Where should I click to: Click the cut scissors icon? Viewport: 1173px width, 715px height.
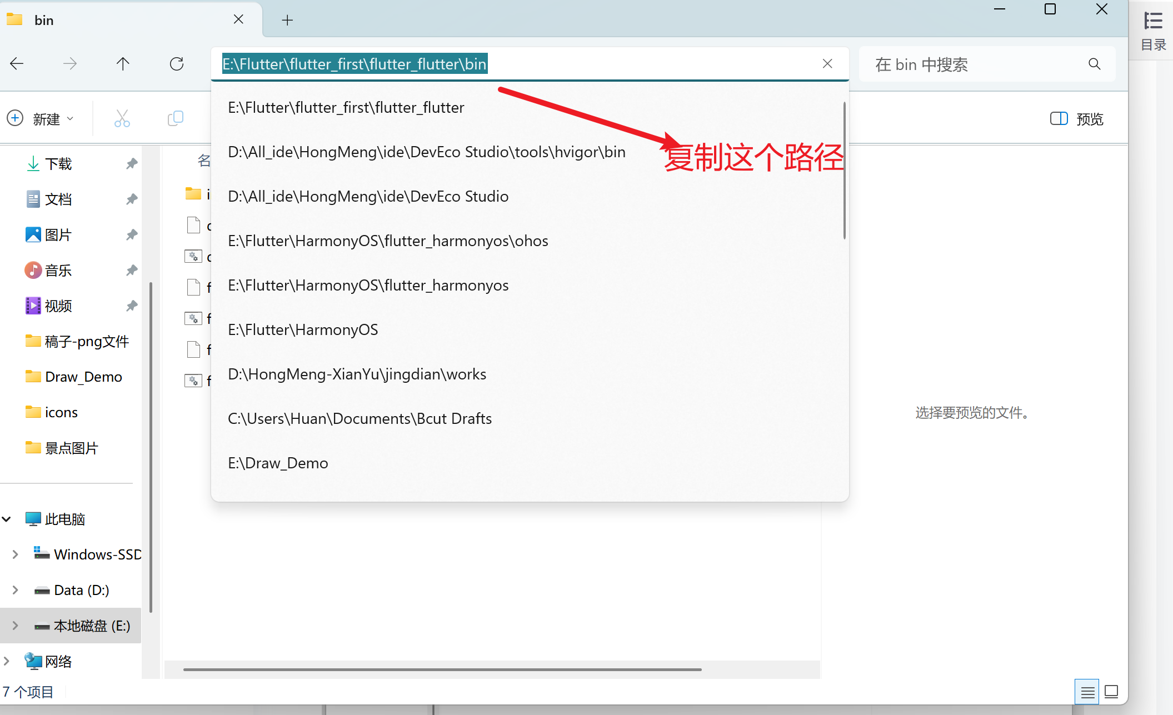tap(122, 118)
